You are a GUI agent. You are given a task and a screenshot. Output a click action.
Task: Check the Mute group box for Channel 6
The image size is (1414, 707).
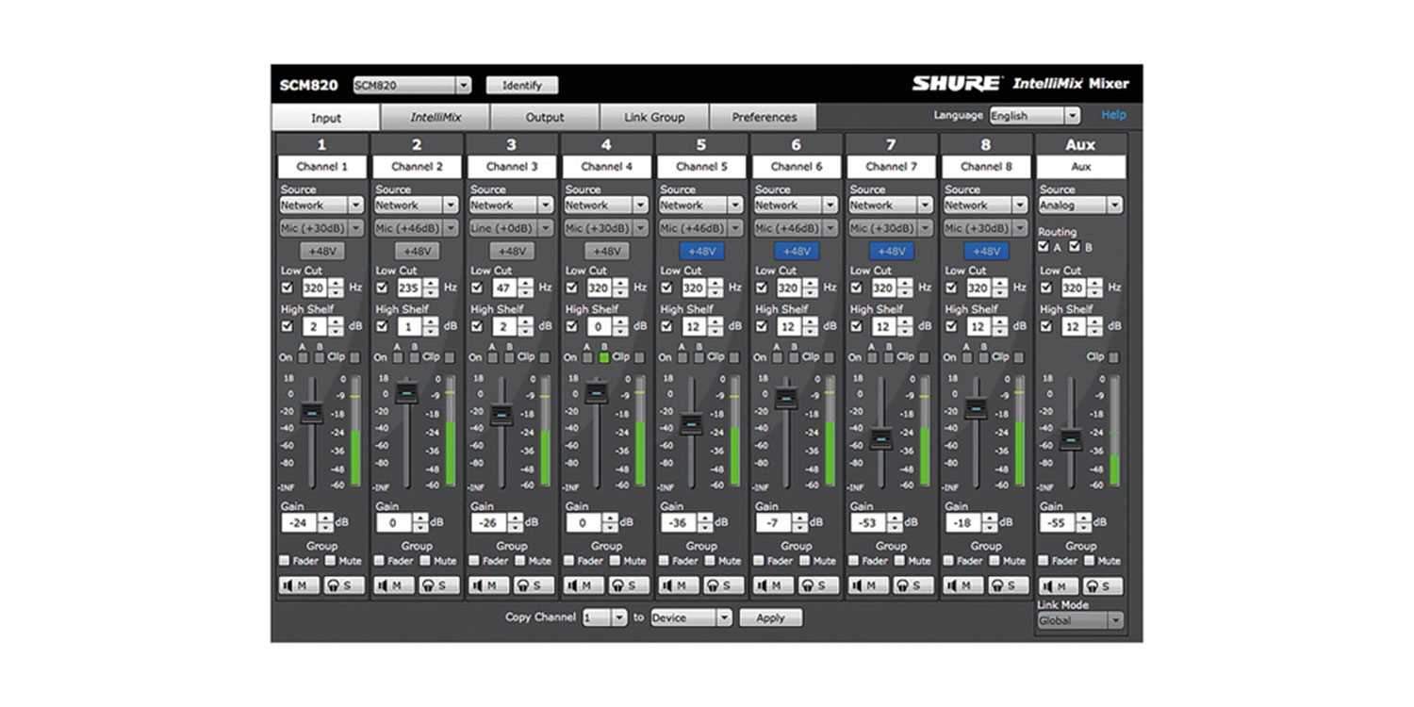coord(804,560)
